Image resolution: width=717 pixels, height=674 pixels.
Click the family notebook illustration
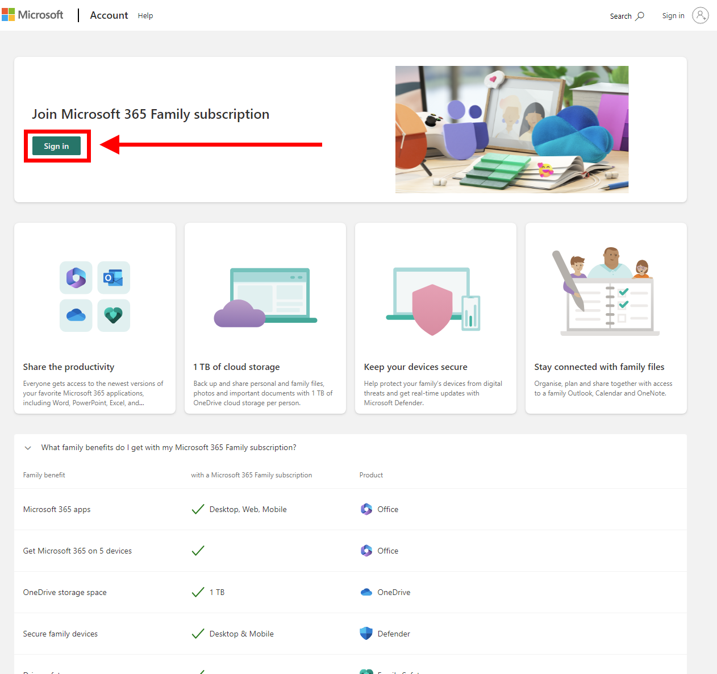point(606,292)
